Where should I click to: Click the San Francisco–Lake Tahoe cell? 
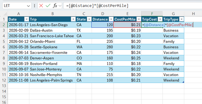53,36
